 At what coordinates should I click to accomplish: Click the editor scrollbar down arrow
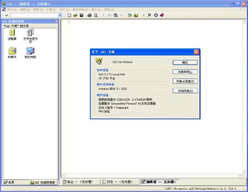click(244, 171)
